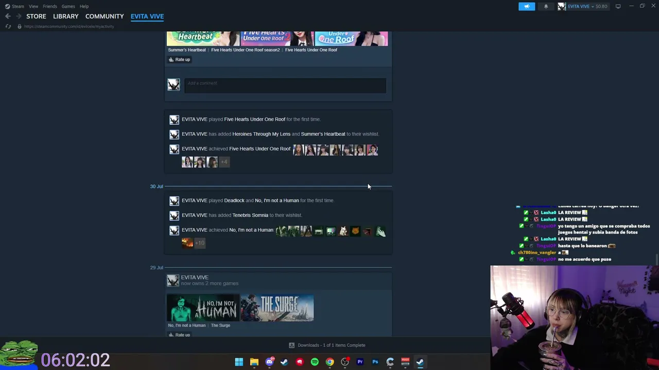
Task: Click the page URL address bar
Action: 69,26
